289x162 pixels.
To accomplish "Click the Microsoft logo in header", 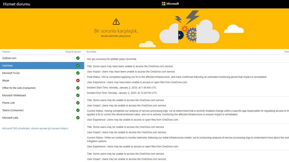I will 170,4.
